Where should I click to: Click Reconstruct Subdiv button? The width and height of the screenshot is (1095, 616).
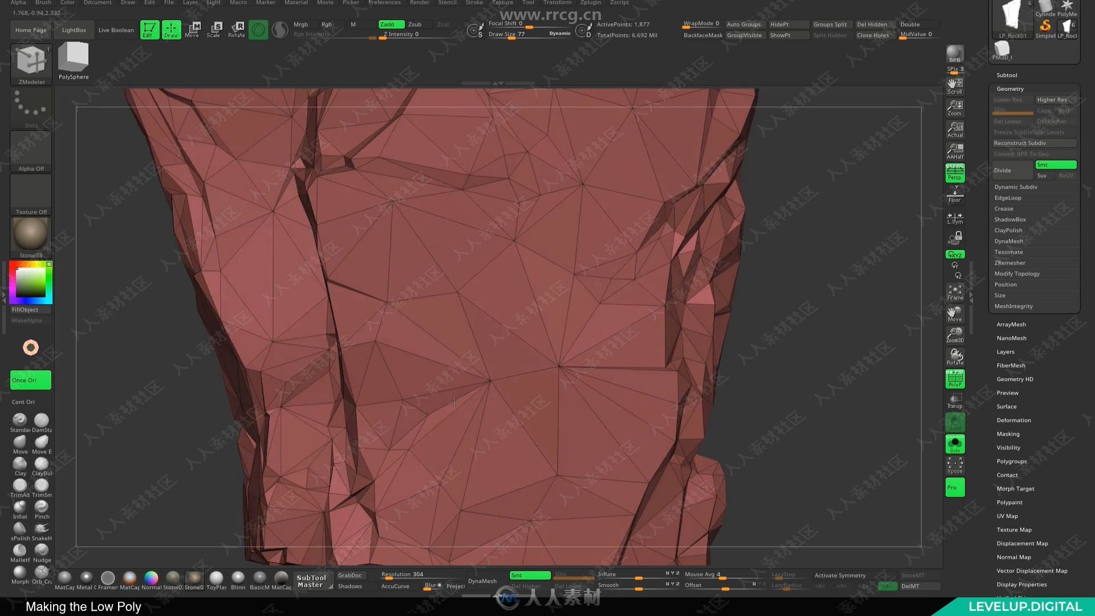click(x=1034, y=143)
